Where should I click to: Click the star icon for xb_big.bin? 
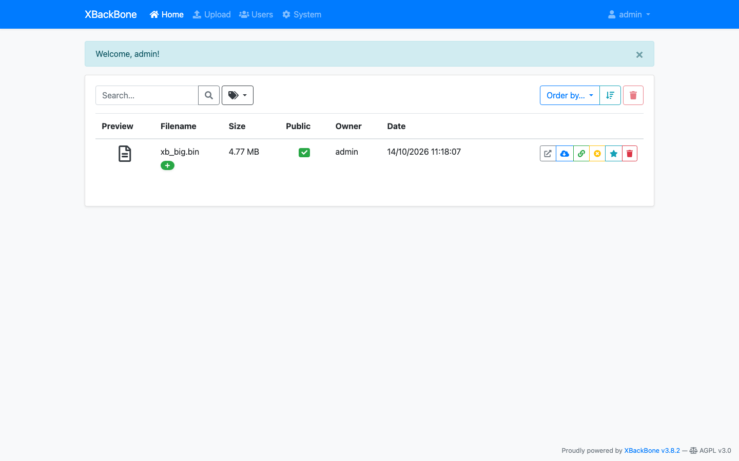(x=614, y=154)
